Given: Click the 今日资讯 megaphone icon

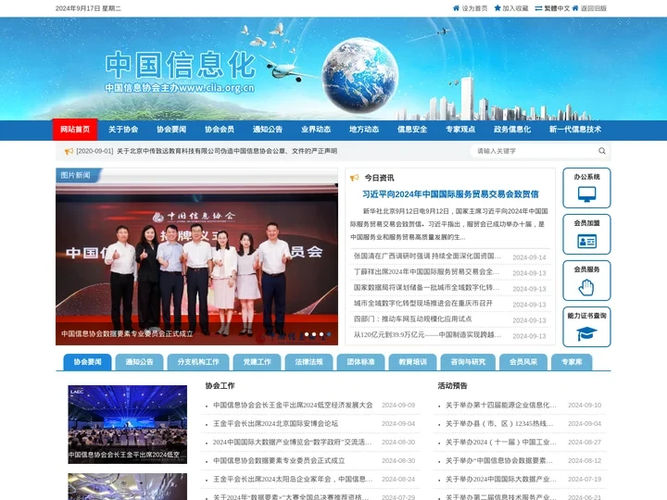Looking at the screenshot, I should pos(354,178).
